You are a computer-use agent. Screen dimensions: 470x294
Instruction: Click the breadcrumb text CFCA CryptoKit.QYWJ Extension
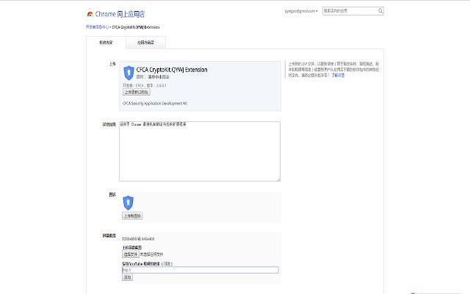[136, 27]
